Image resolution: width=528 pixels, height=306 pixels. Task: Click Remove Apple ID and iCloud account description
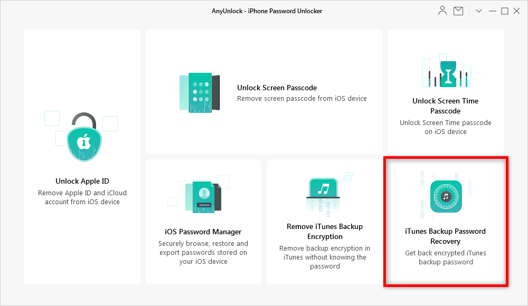82,197
